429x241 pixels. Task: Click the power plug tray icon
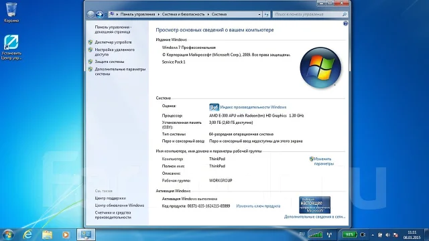tap(363, 234)
